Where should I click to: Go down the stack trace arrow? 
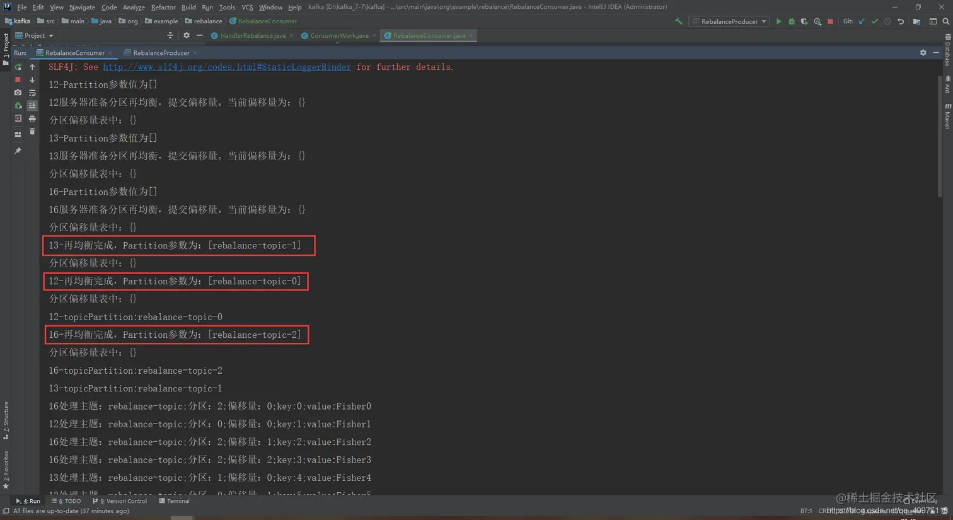[32, 80]
